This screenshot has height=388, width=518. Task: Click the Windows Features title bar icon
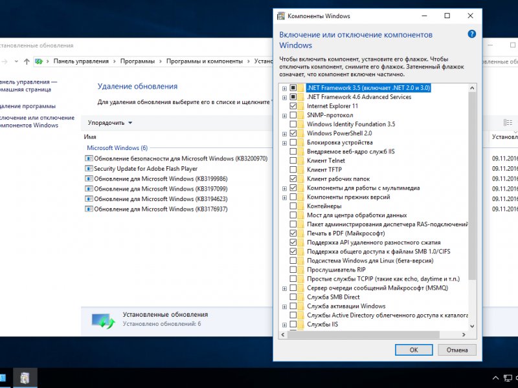pos(281,16)
